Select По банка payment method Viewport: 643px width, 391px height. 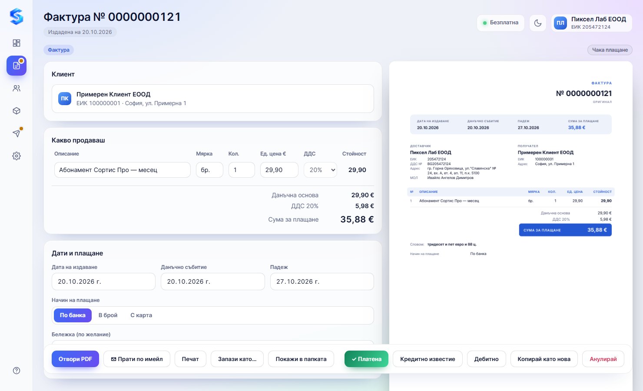tap(73, 315)
